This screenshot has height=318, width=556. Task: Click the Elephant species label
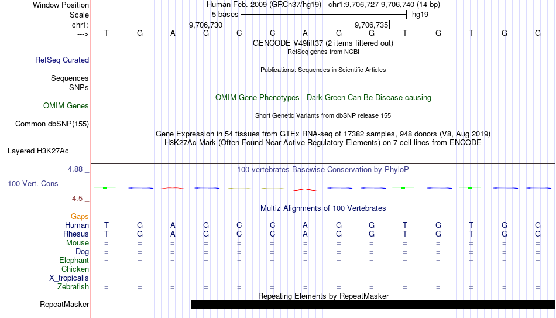[74, 261]
